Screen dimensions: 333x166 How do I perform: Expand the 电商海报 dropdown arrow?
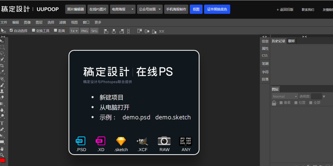pos(132,9)
